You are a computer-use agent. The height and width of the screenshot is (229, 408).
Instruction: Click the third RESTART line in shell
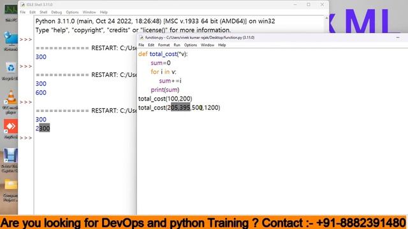coord(86,111)
